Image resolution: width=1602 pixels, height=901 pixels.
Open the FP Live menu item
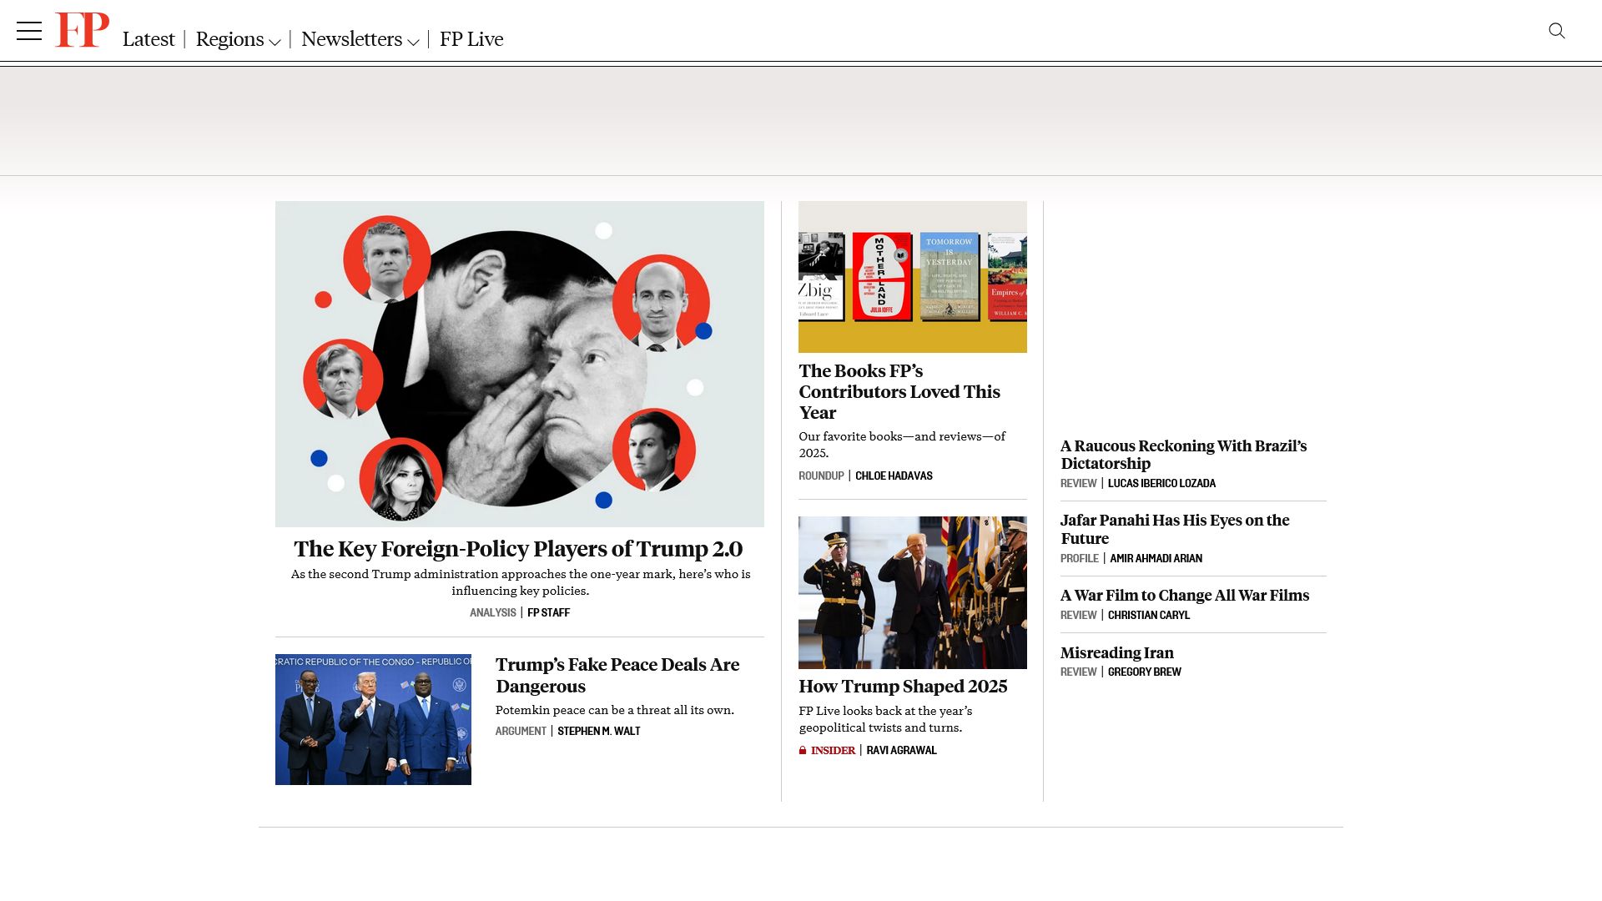pyautogui.click(x=471, y=39)
